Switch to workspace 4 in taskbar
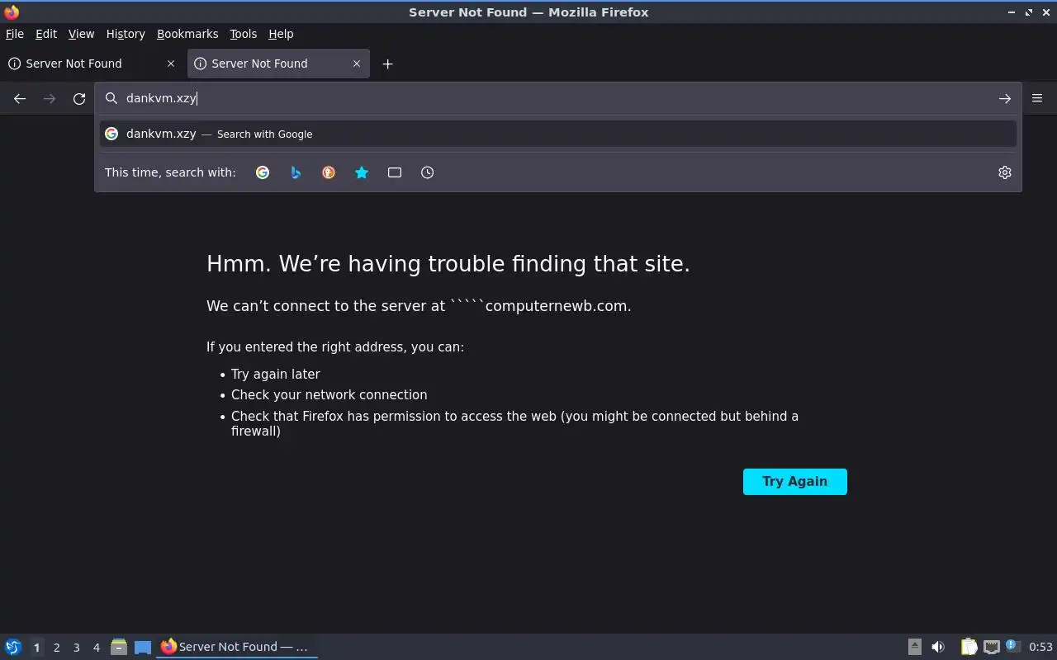The width and height of the screenshot is (1057, 660). [x=97, y=648]
